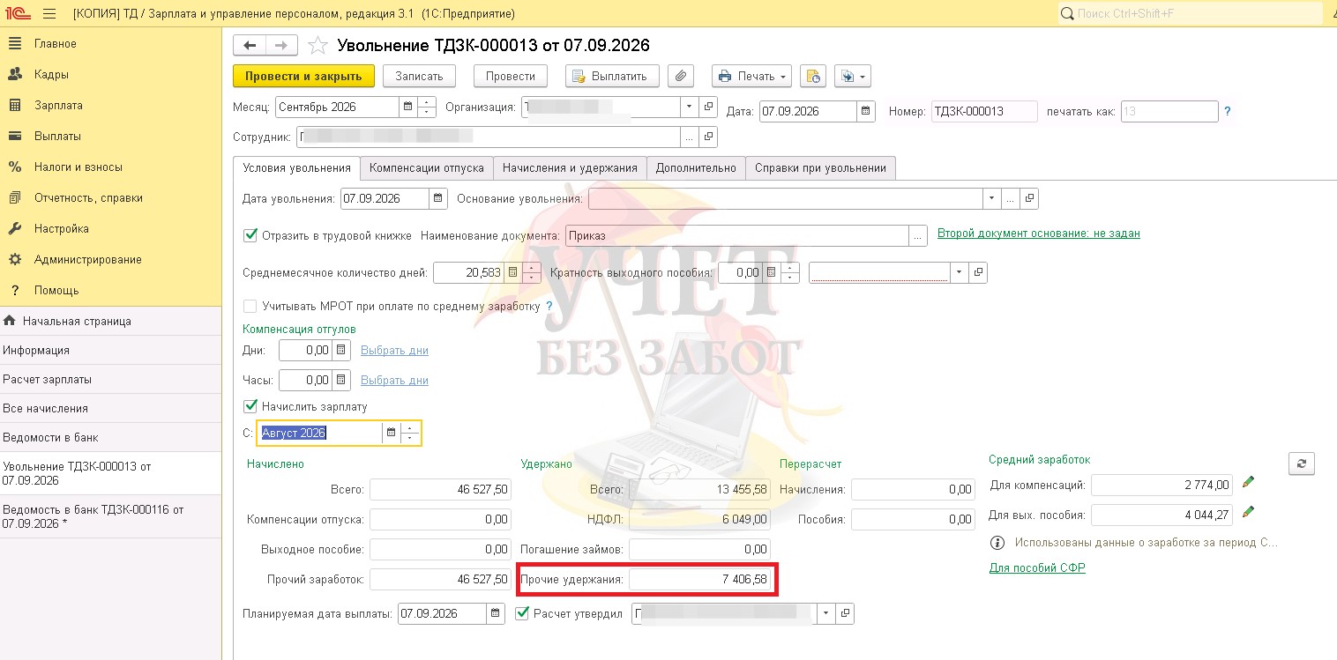
Task: Navigate forward with the right arrow button
Action: (281, 46)
